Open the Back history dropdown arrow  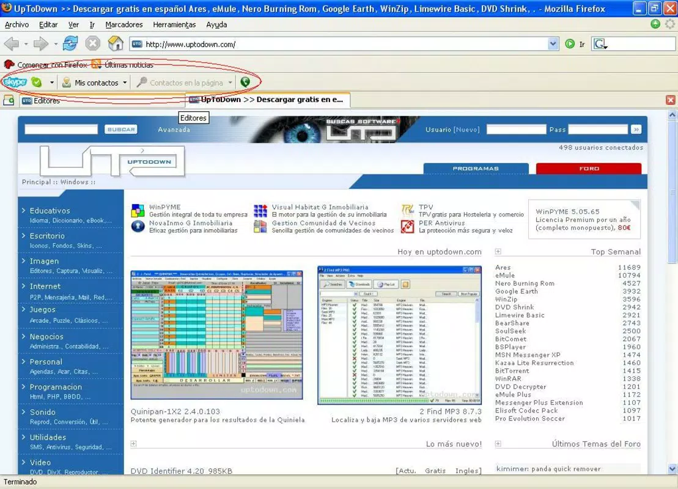tap(26, 43)
